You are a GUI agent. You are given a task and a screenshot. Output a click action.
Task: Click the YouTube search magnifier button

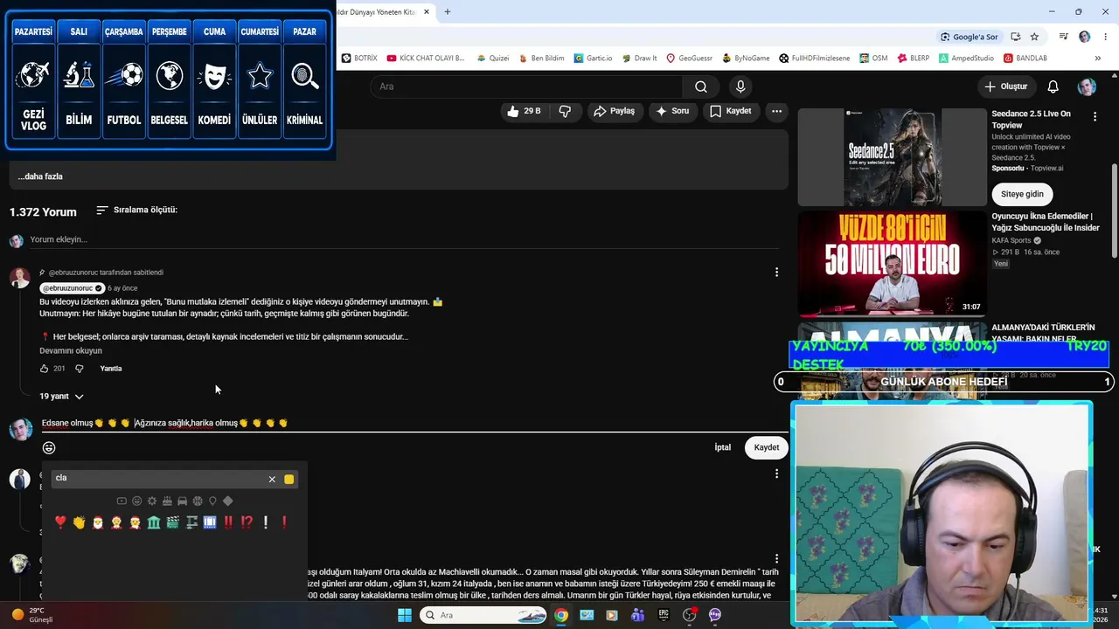[x=701, y=86]
